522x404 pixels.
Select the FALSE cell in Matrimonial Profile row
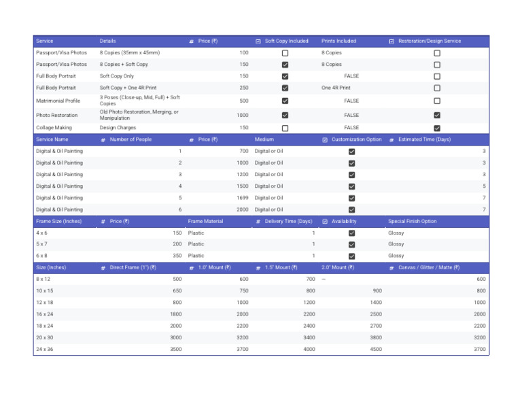pyautogui.click(x=352, y=101)
